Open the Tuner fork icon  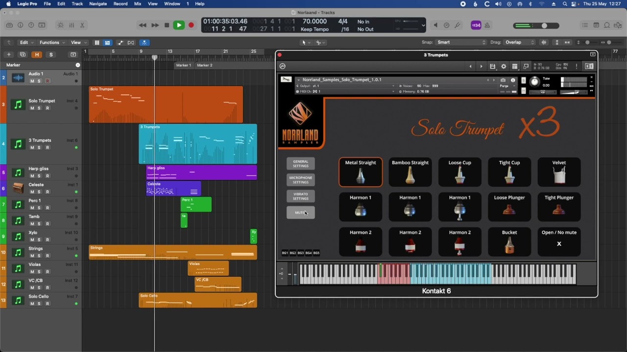click(458, 25)
